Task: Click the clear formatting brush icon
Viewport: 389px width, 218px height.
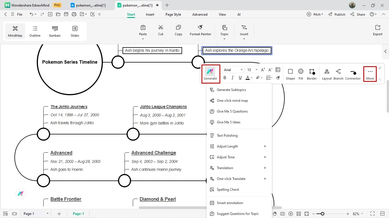Action: (278, 78)
